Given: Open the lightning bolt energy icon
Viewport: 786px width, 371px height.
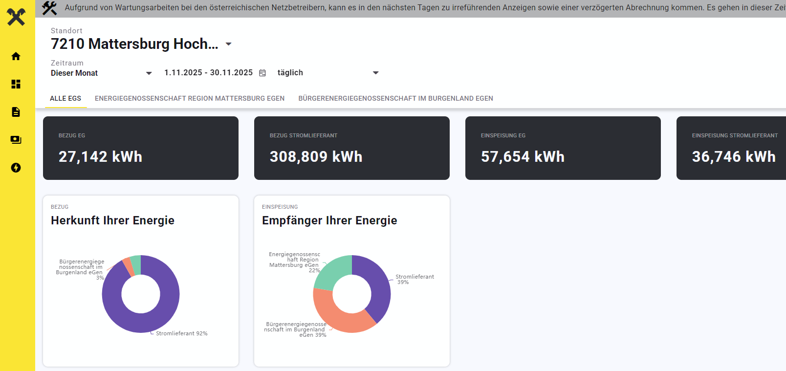Looking at the screenshot, I should [16, 168].
